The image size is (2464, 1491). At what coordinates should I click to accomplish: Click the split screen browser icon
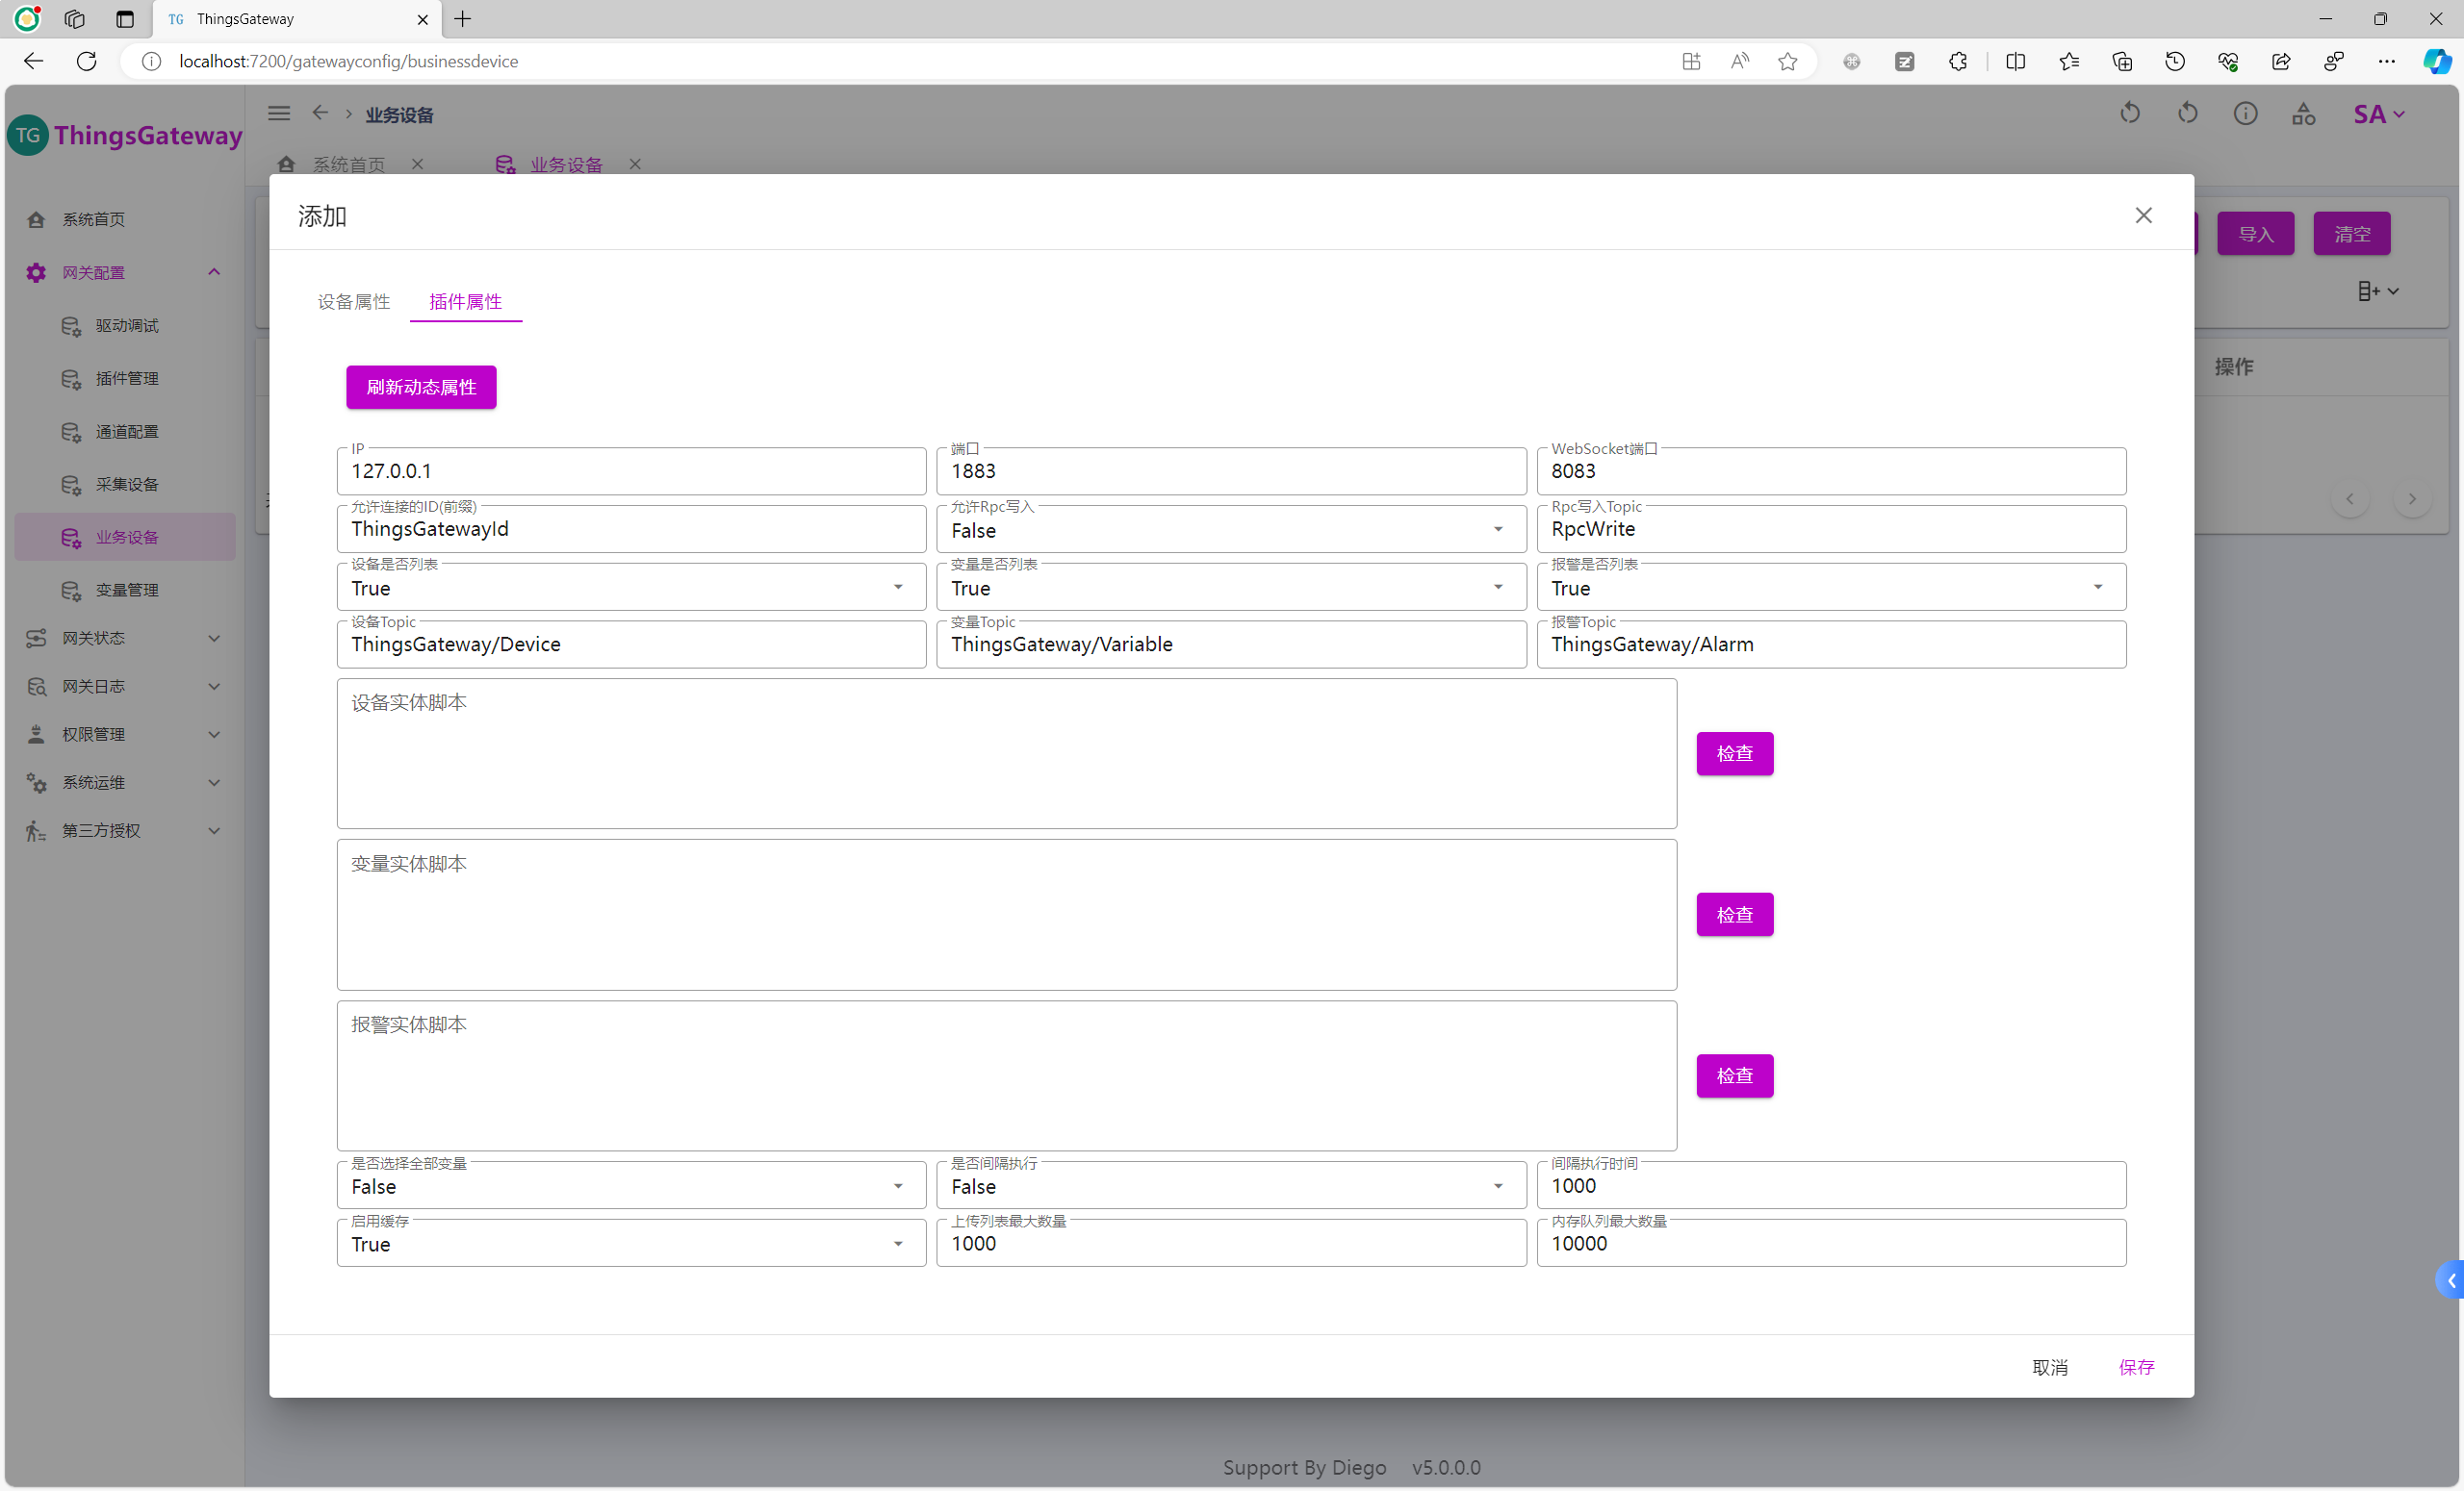[2015, 62]
